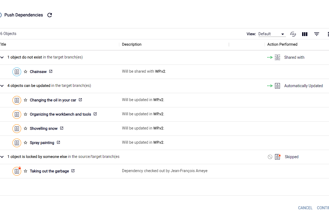Click the Shovelling snow document icon

pos(17,128)
